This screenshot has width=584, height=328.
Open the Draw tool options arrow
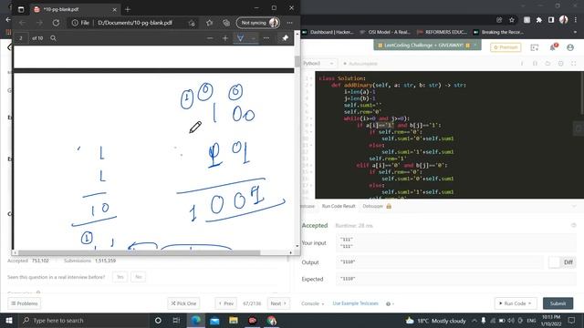pyautogui.click(x=254, y=38)
